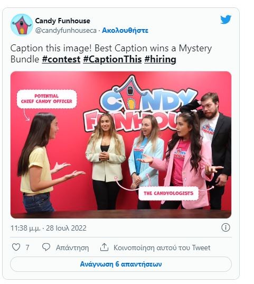Open the @candyfunhouseca handle
Viewport: 254px width, 284px height.
click(66, 31)
